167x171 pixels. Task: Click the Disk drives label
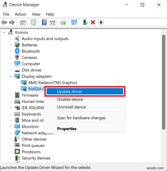pyautogui.click(x=32, y=70)
